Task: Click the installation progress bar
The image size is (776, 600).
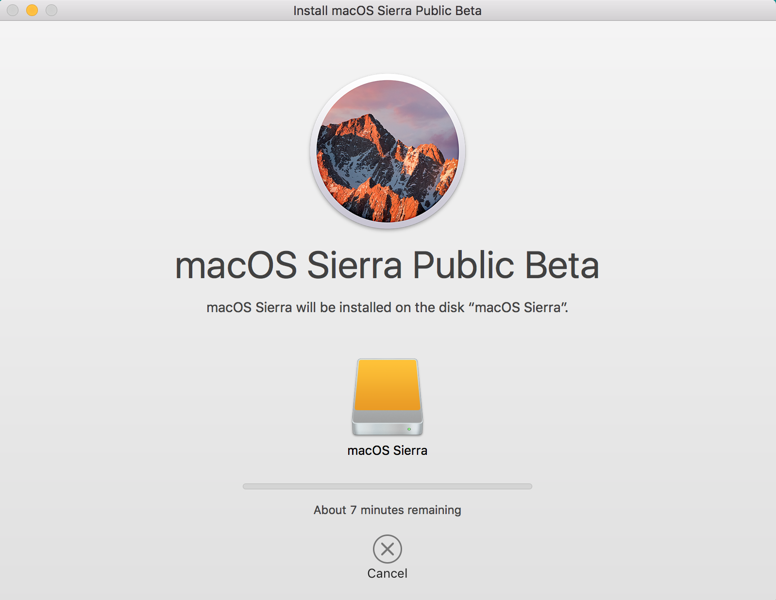Action: tap(388, 486)
